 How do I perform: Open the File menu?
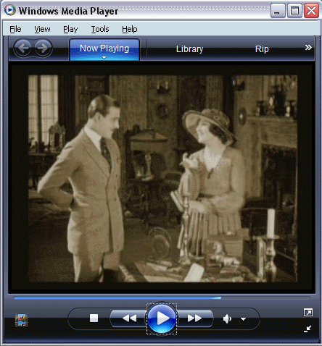[x=15, y=29]
